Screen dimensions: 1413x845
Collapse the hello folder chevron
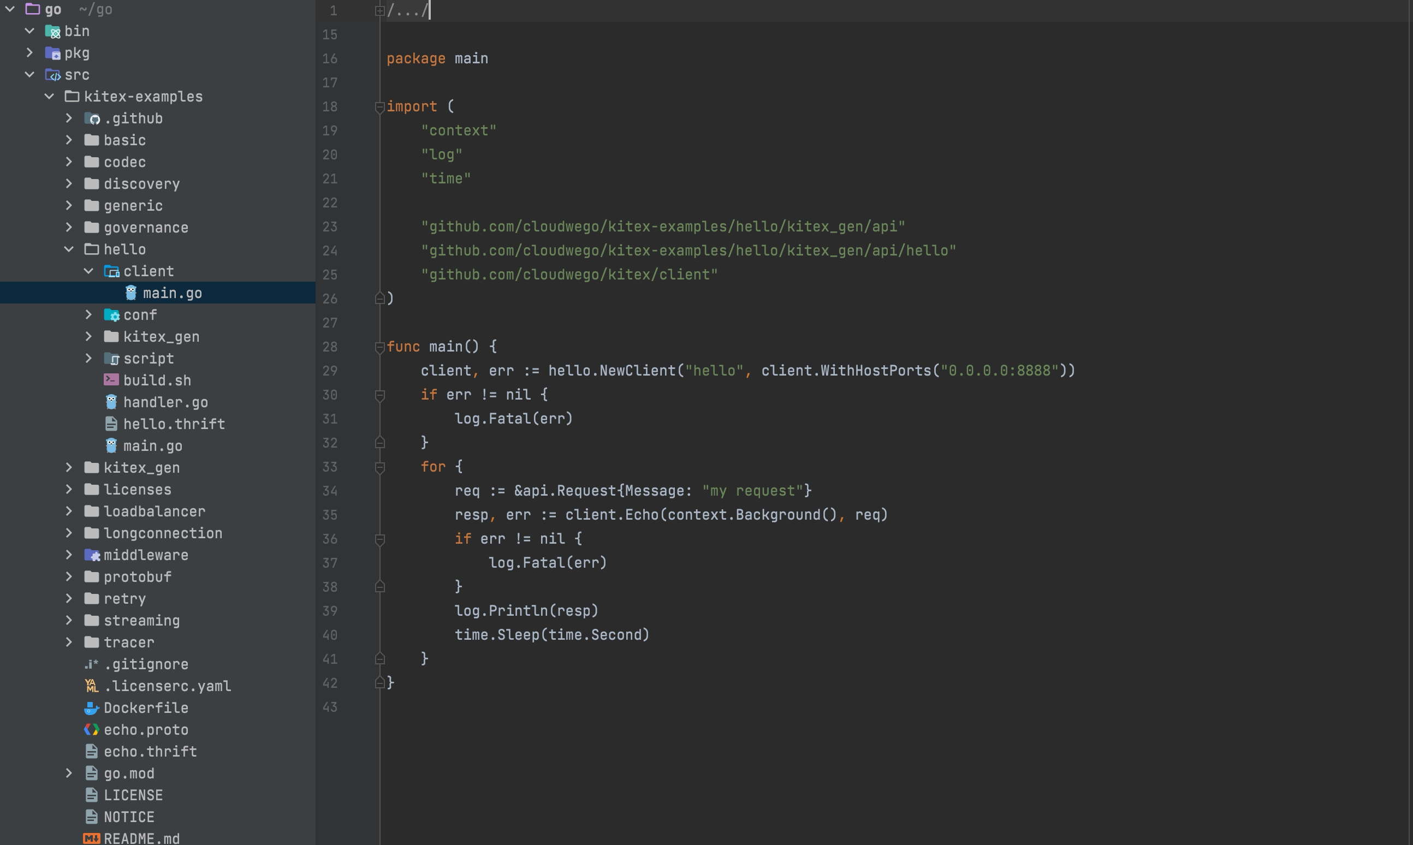[x=69, y=249]
